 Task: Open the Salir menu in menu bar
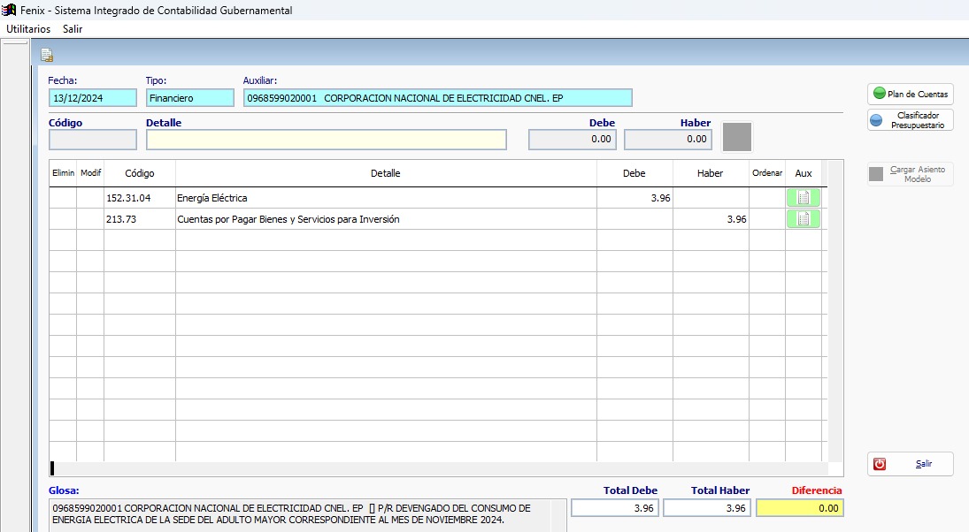pos(73,29)
